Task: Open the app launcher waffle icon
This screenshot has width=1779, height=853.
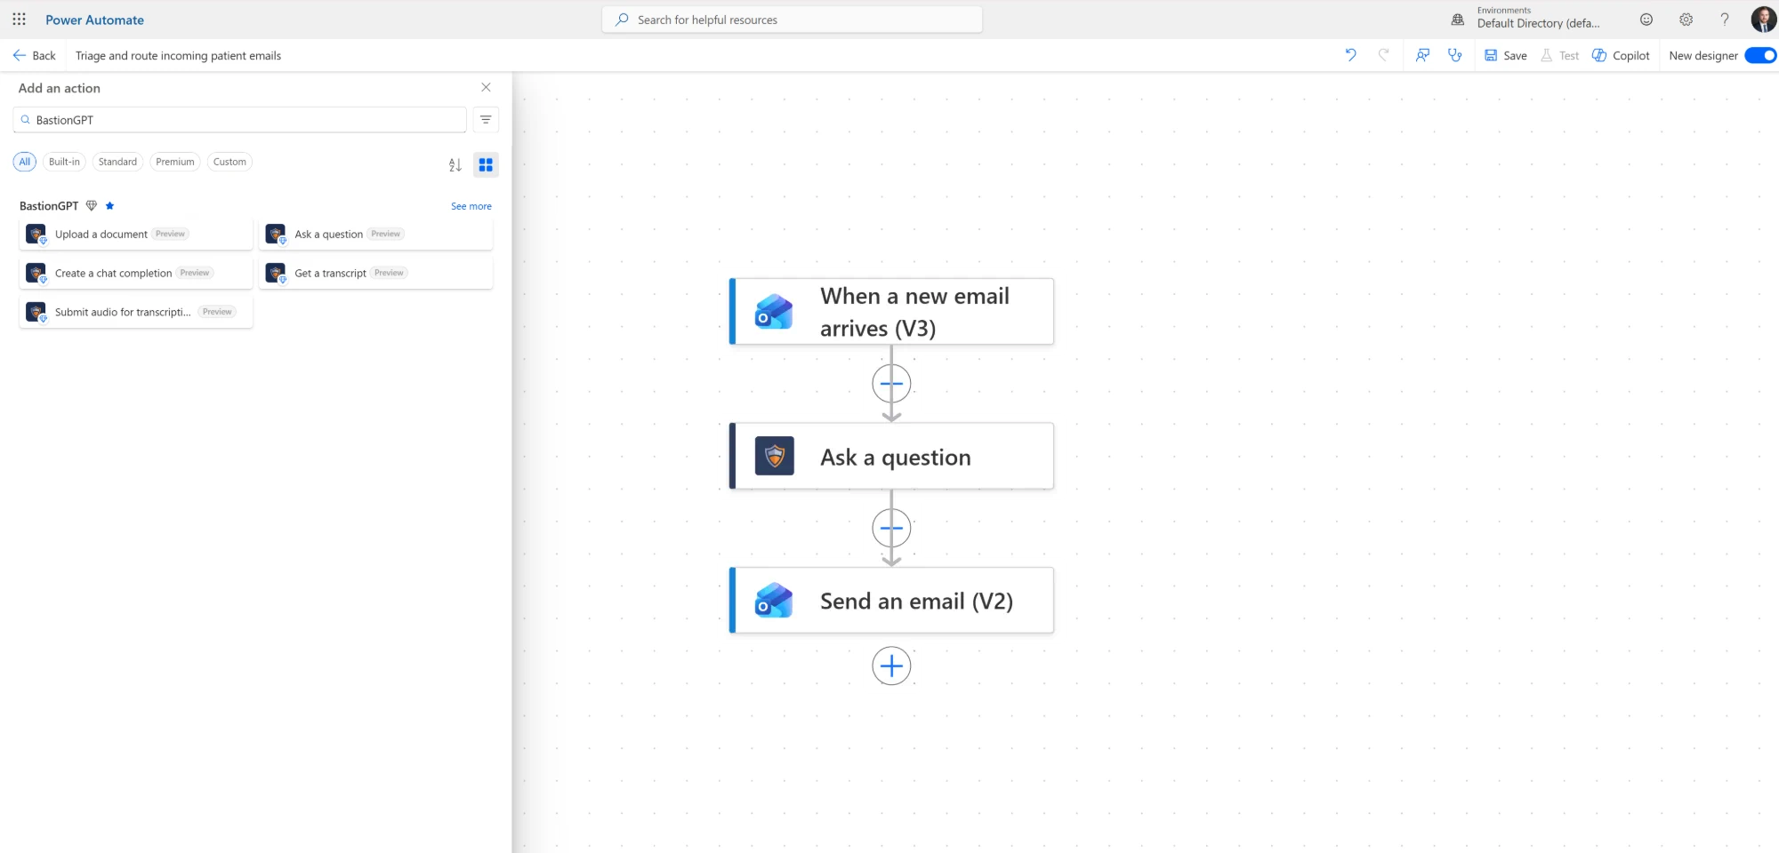Action: tap(19, 19)
